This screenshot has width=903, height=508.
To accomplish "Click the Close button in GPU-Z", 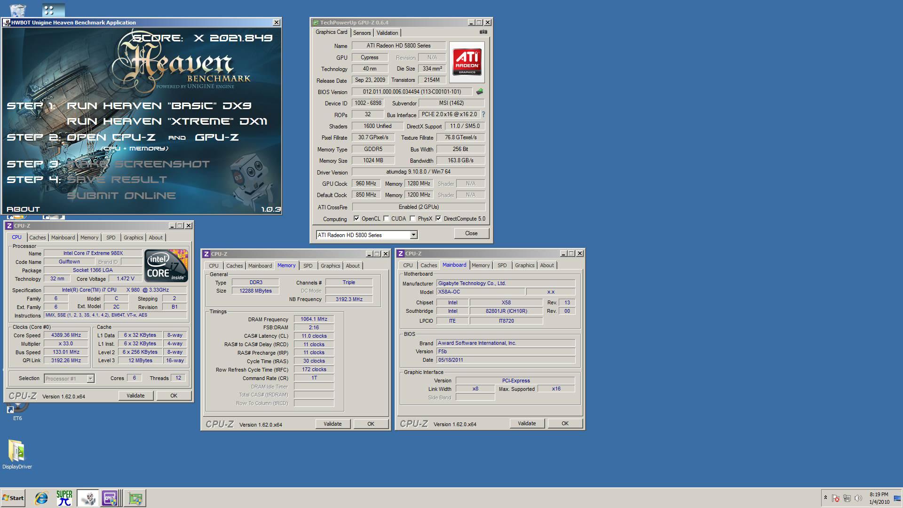I will tap(471, 233).
